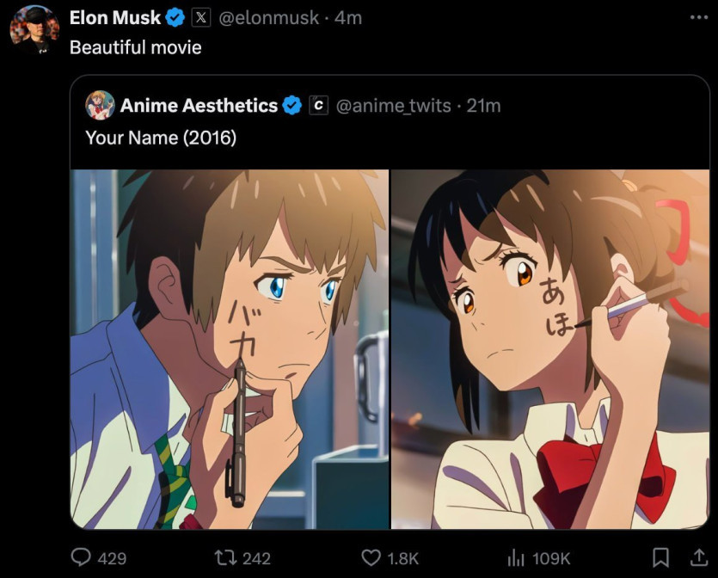Open the Anime Aesthetics profile picture

pos(100,105)
